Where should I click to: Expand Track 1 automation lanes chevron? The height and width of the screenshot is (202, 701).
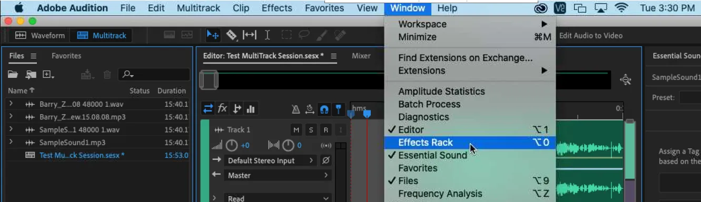215,198
